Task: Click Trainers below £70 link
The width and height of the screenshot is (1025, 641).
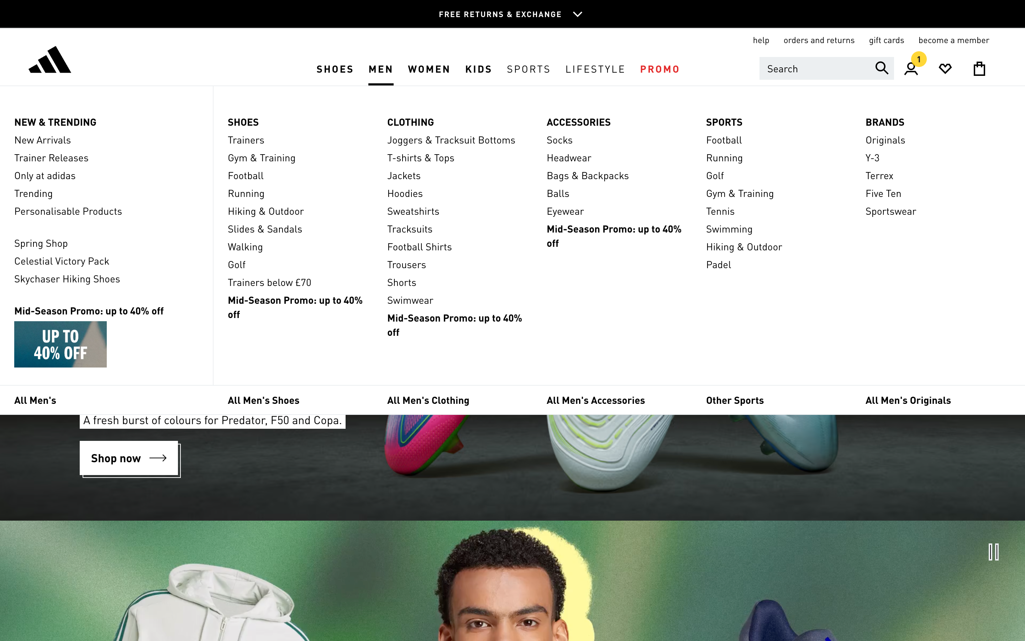Action: coord(269,282)
